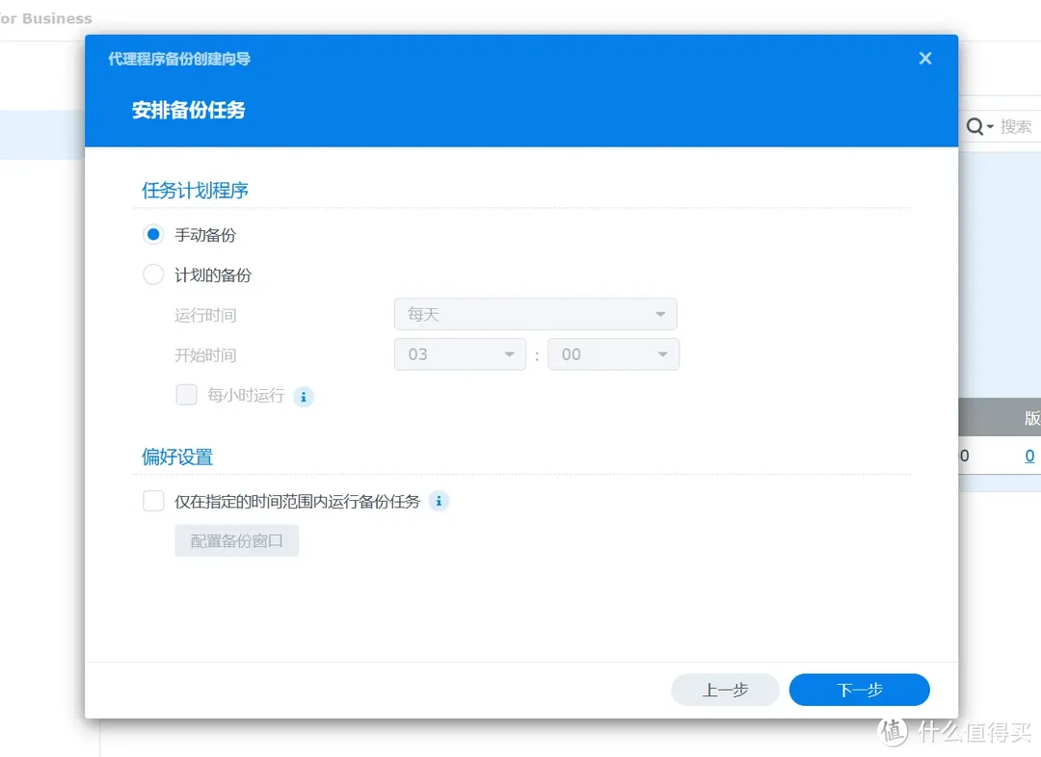Click the 配置备份窗口 button
Screen dimensions: 1041x757
coord(236,540)
